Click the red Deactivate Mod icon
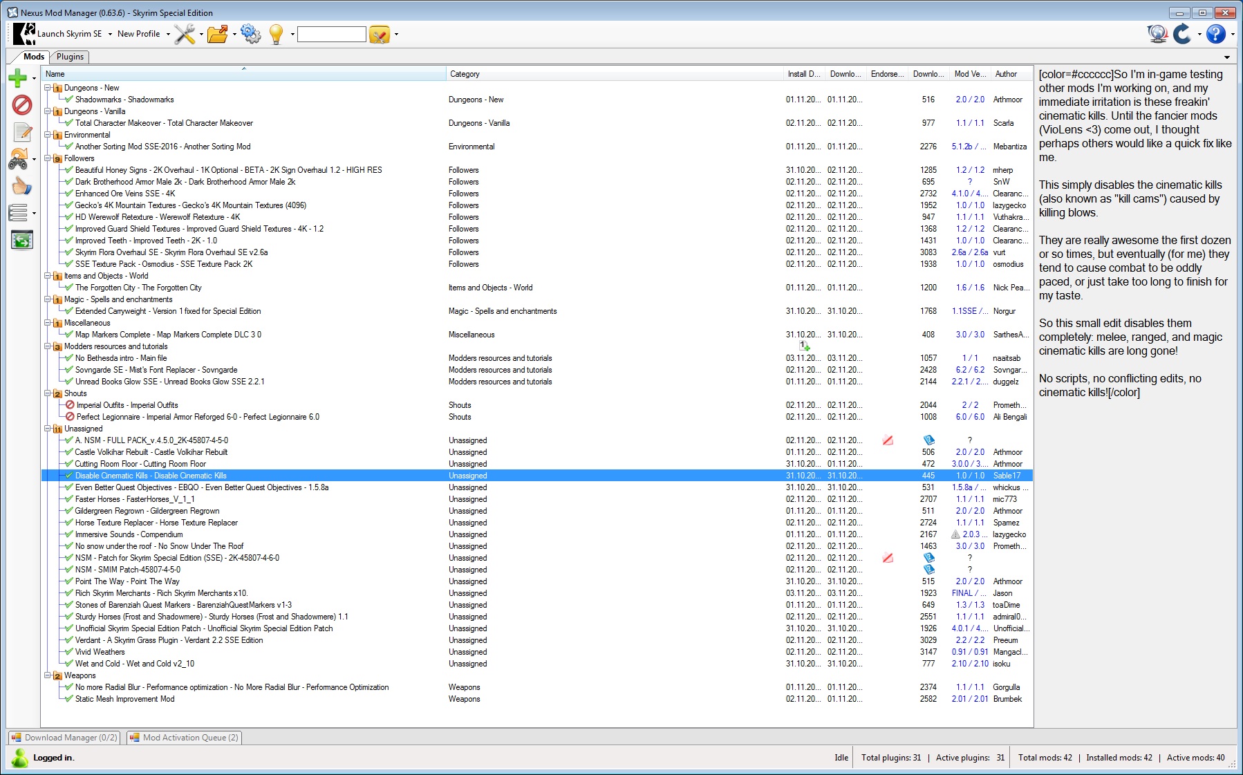The image size is (1243, 775). 22,105
